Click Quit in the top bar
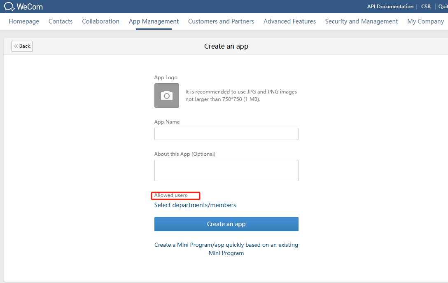Viewport: 448px width, 283px height. 443,7
